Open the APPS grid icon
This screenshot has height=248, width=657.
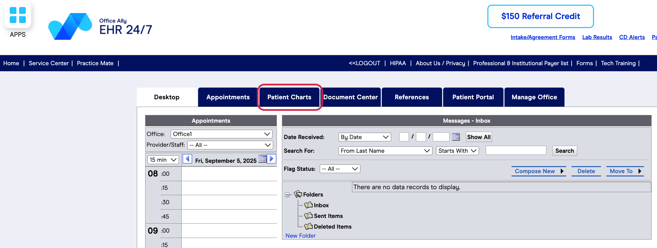[x=18, y=15]
